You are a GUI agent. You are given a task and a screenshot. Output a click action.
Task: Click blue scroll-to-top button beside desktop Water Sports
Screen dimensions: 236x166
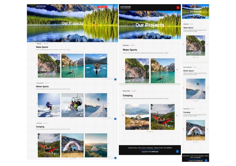115,80
